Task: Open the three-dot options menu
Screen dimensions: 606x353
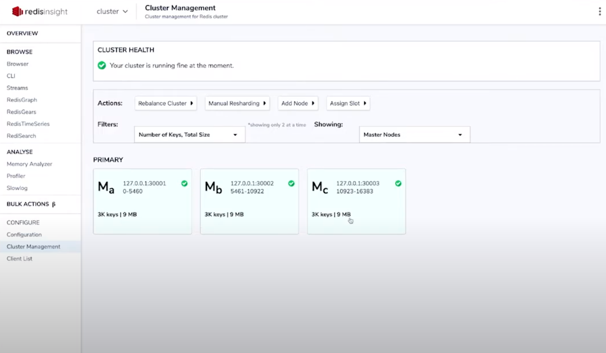Action: tap(599, 11)
